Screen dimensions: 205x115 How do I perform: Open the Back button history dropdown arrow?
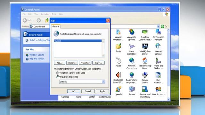point(34,20)
